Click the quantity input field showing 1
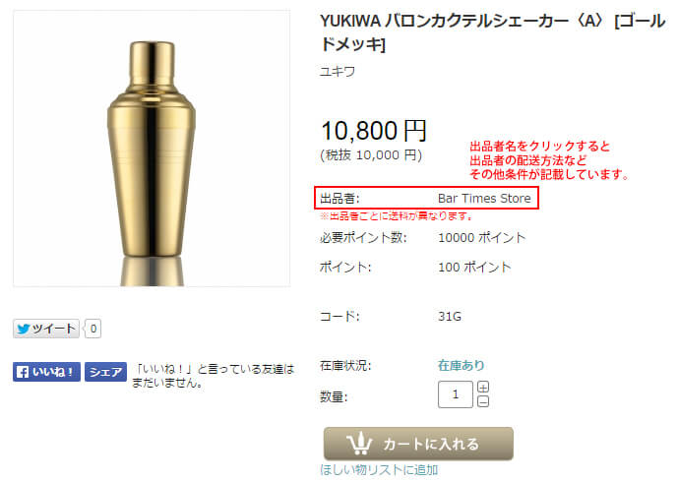The height and width of the screenshot is (482, 678). [456, 394]
